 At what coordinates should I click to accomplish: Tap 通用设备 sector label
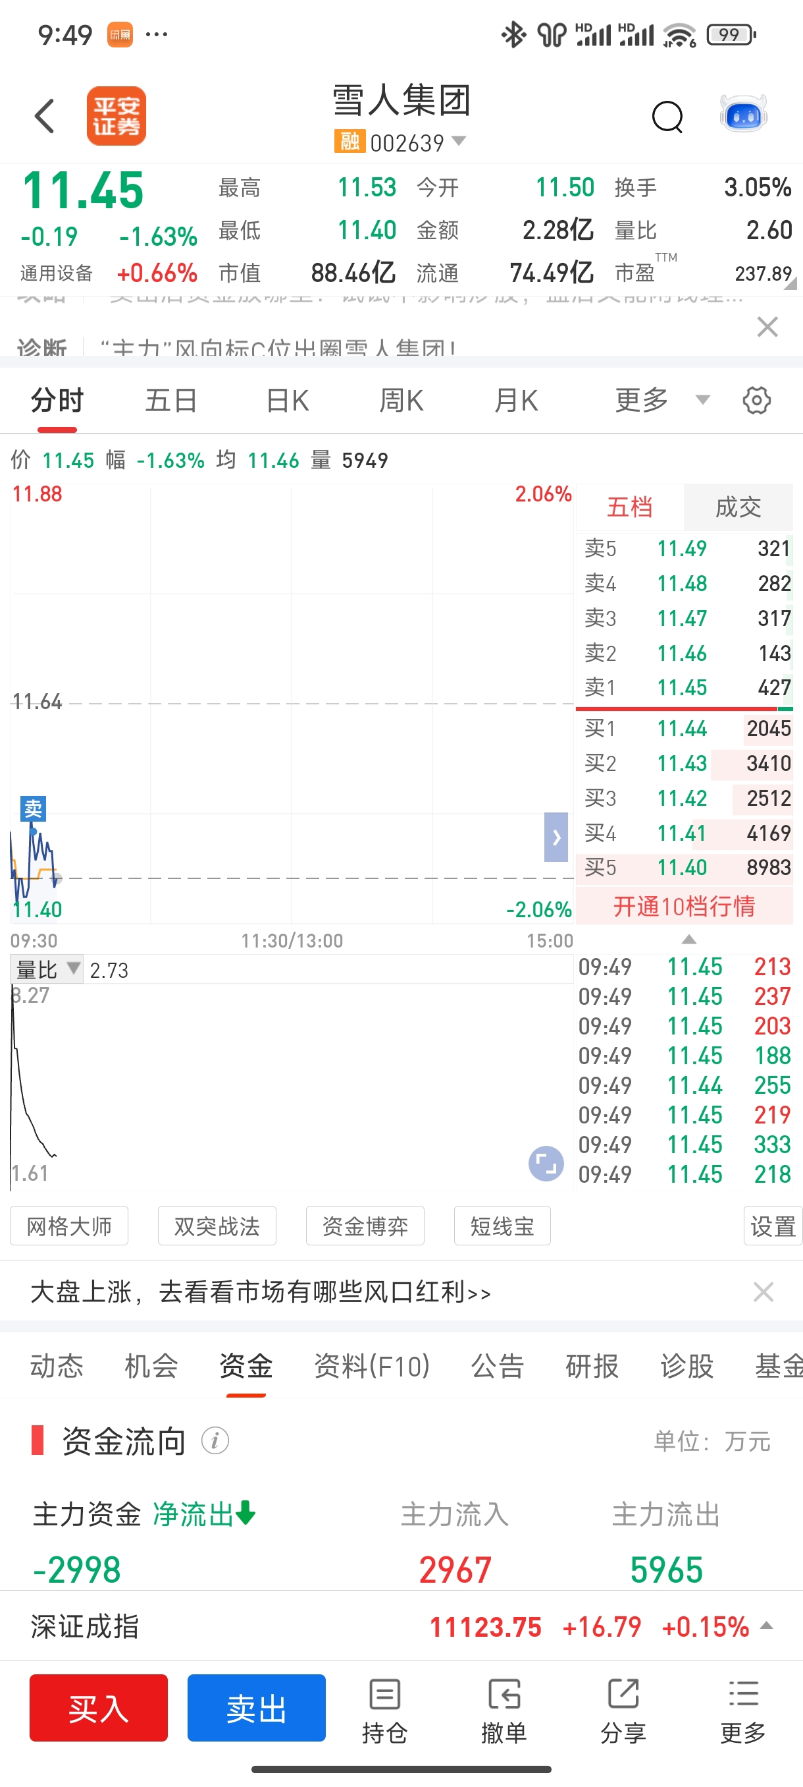(x=56, y=273)
